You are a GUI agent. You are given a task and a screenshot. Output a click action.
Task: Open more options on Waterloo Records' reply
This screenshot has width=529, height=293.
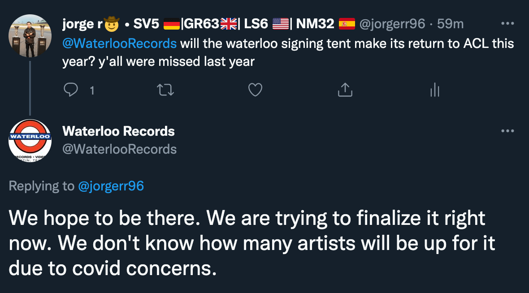click(508, 130)
